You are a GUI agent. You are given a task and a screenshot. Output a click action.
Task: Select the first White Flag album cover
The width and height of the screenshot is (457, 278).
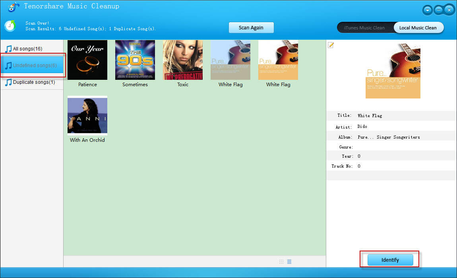coord(230,60)
